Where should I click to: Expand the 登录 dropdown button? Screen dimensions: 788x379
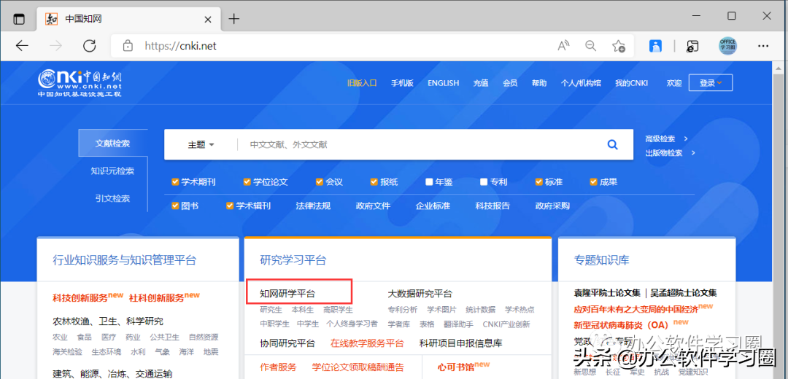[710, 83]
